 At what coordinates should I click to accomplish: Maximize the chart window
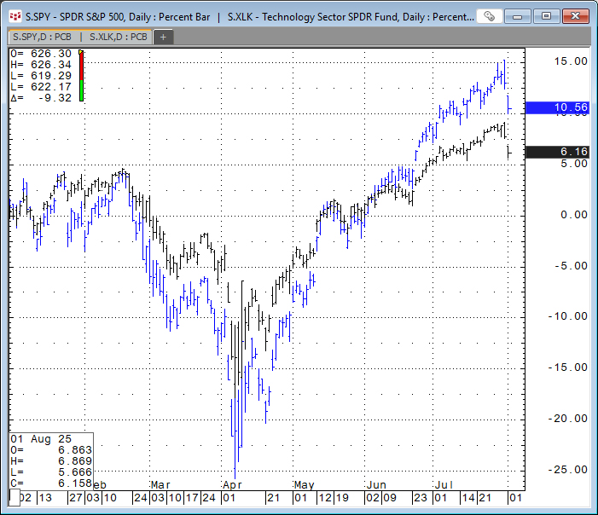coord(546,16)
